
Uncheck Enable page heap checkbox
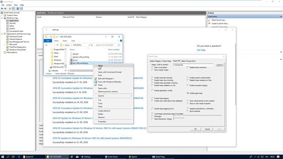tap(188, 93)
